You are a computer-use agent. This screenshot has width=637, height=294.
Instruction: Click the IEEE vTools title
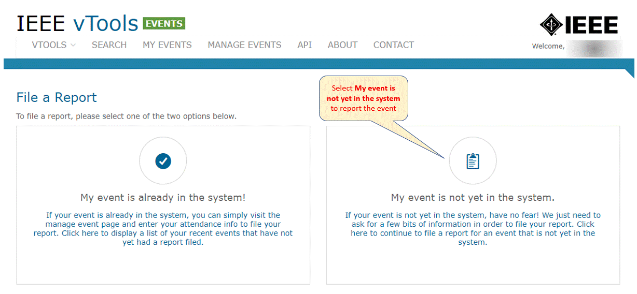click(x=77, y=24)
